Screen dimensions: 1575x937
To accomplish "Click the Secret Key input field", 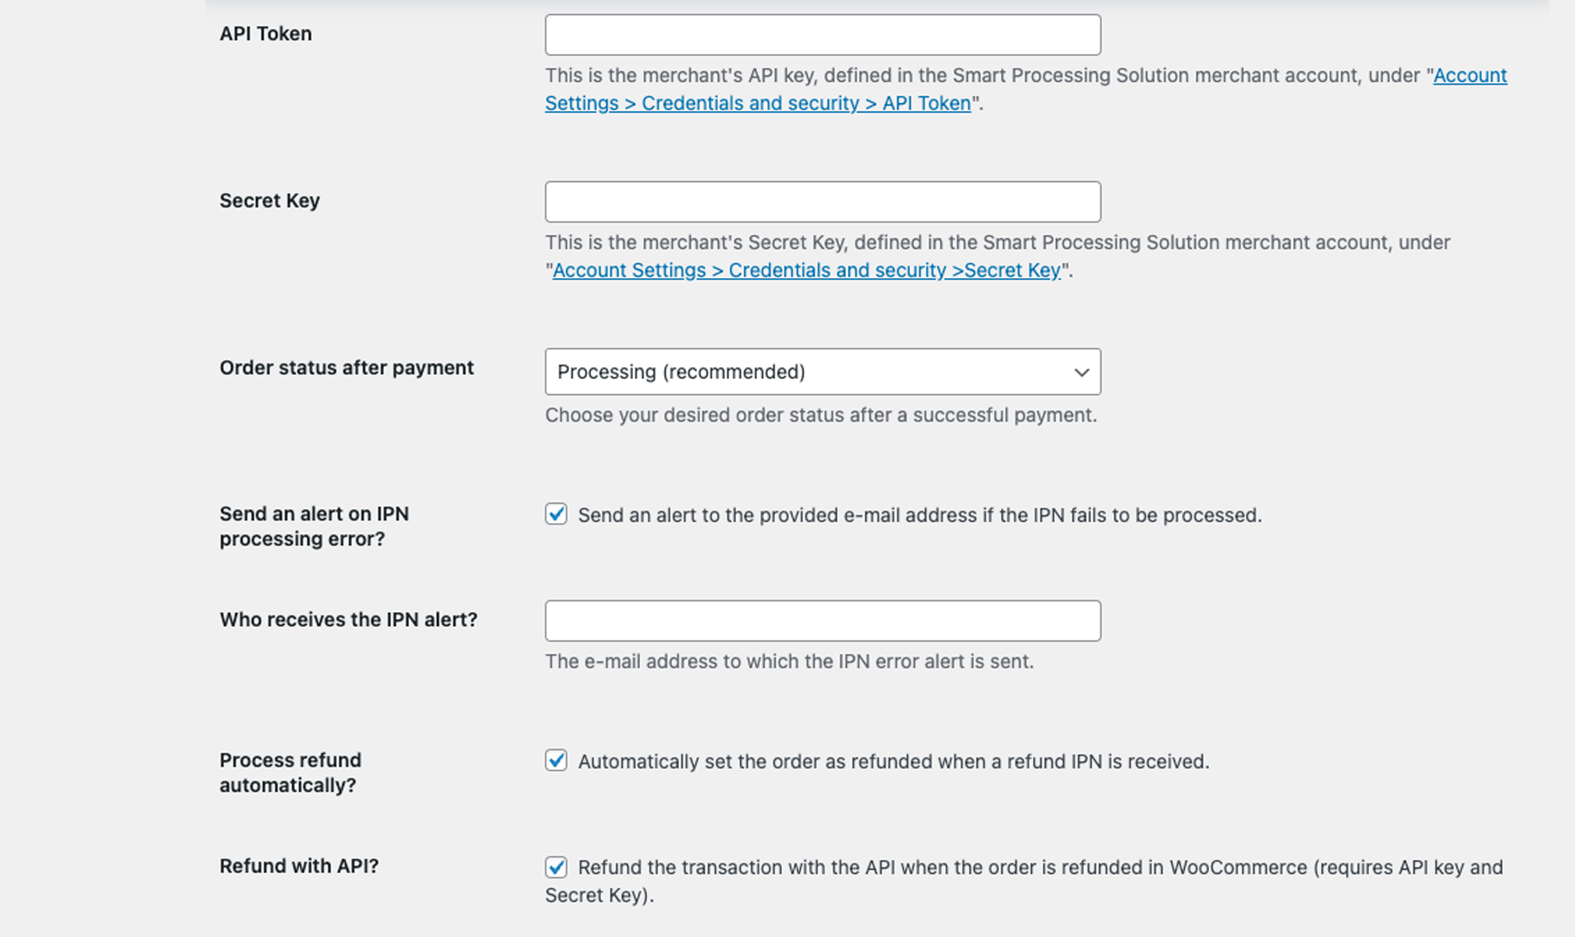I will [822, 201].
